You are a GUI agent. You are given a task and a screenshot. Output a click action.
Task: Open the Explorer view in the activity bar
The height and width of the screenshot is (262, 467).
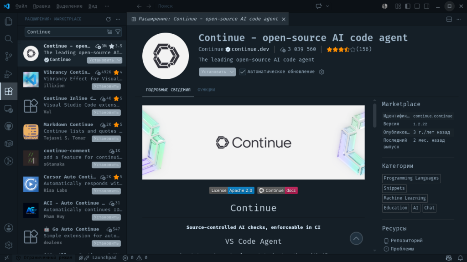pos(9,21)
